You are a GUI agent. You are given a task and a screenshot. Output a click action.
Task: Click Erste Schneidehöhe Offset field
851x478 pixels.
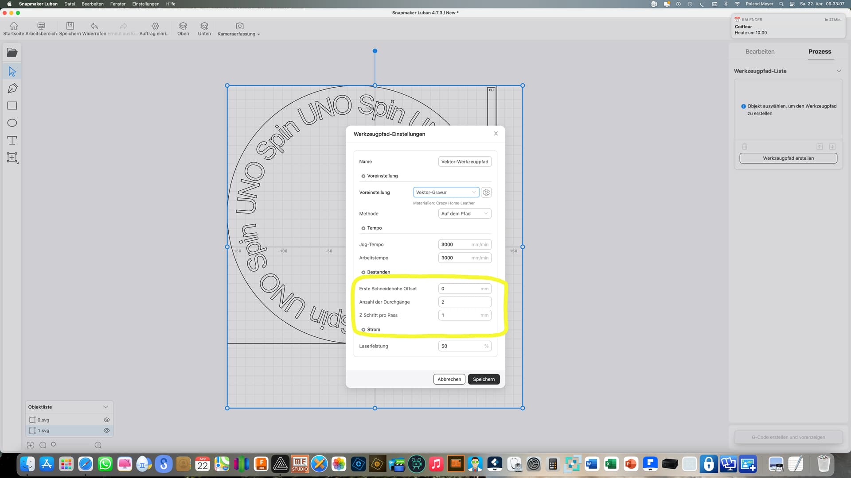(x=465, y=289)
